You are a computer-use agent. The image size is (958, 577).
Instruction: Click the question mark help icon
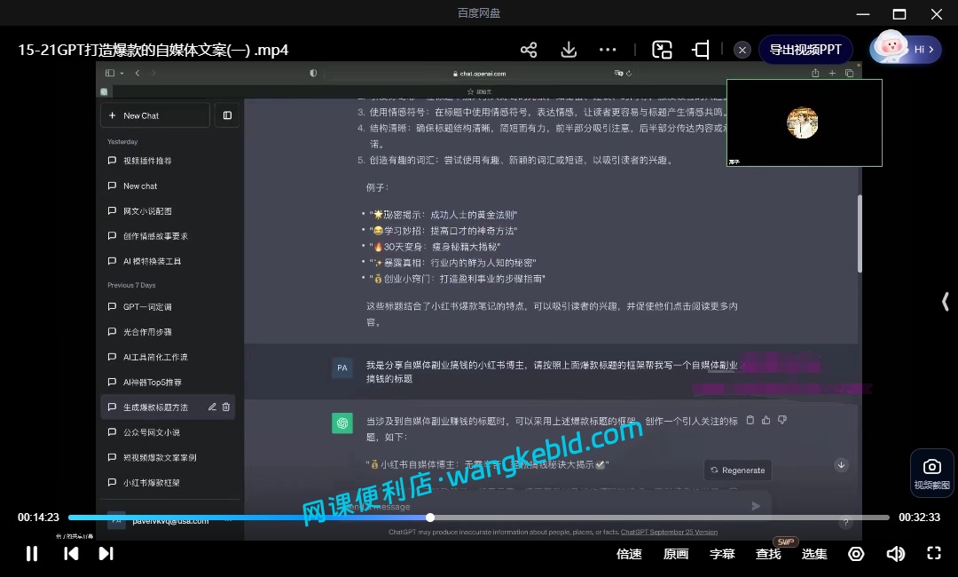pyautogui.click(x=845, y=522)
